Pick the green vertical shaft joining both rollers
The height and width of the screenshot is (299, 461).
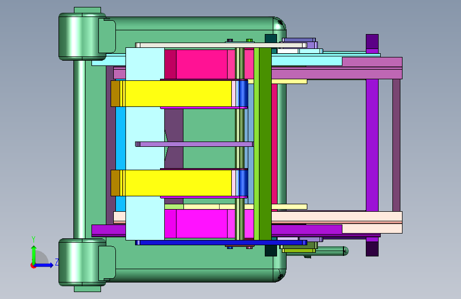tap(79, 149)
